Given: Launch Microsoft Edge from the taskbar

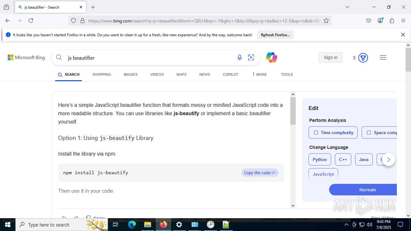Looking at the screenshot, I should [x=132, y=225].
